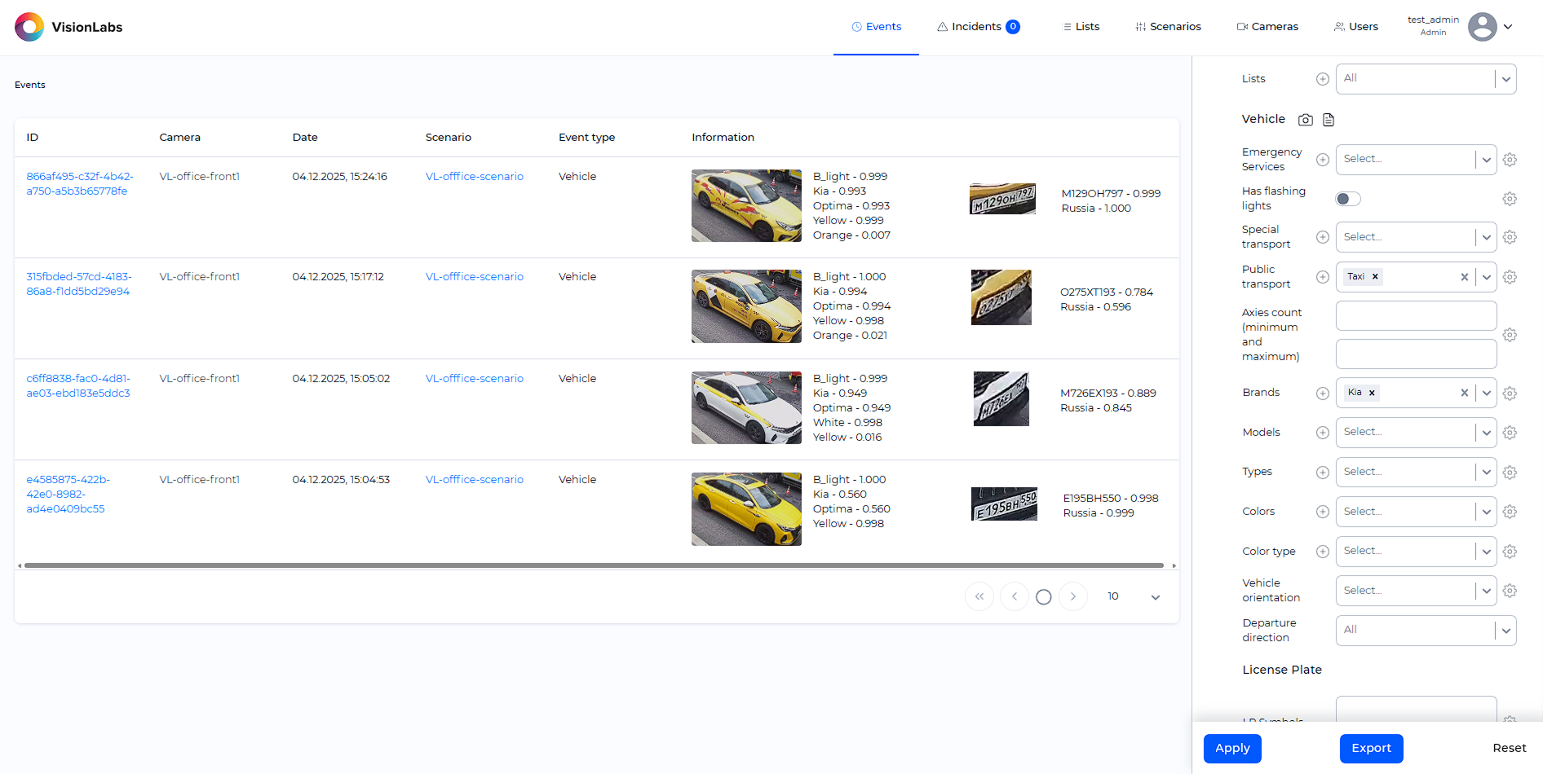
Task: Open the Incidents tab
Action: click(978, 26)
